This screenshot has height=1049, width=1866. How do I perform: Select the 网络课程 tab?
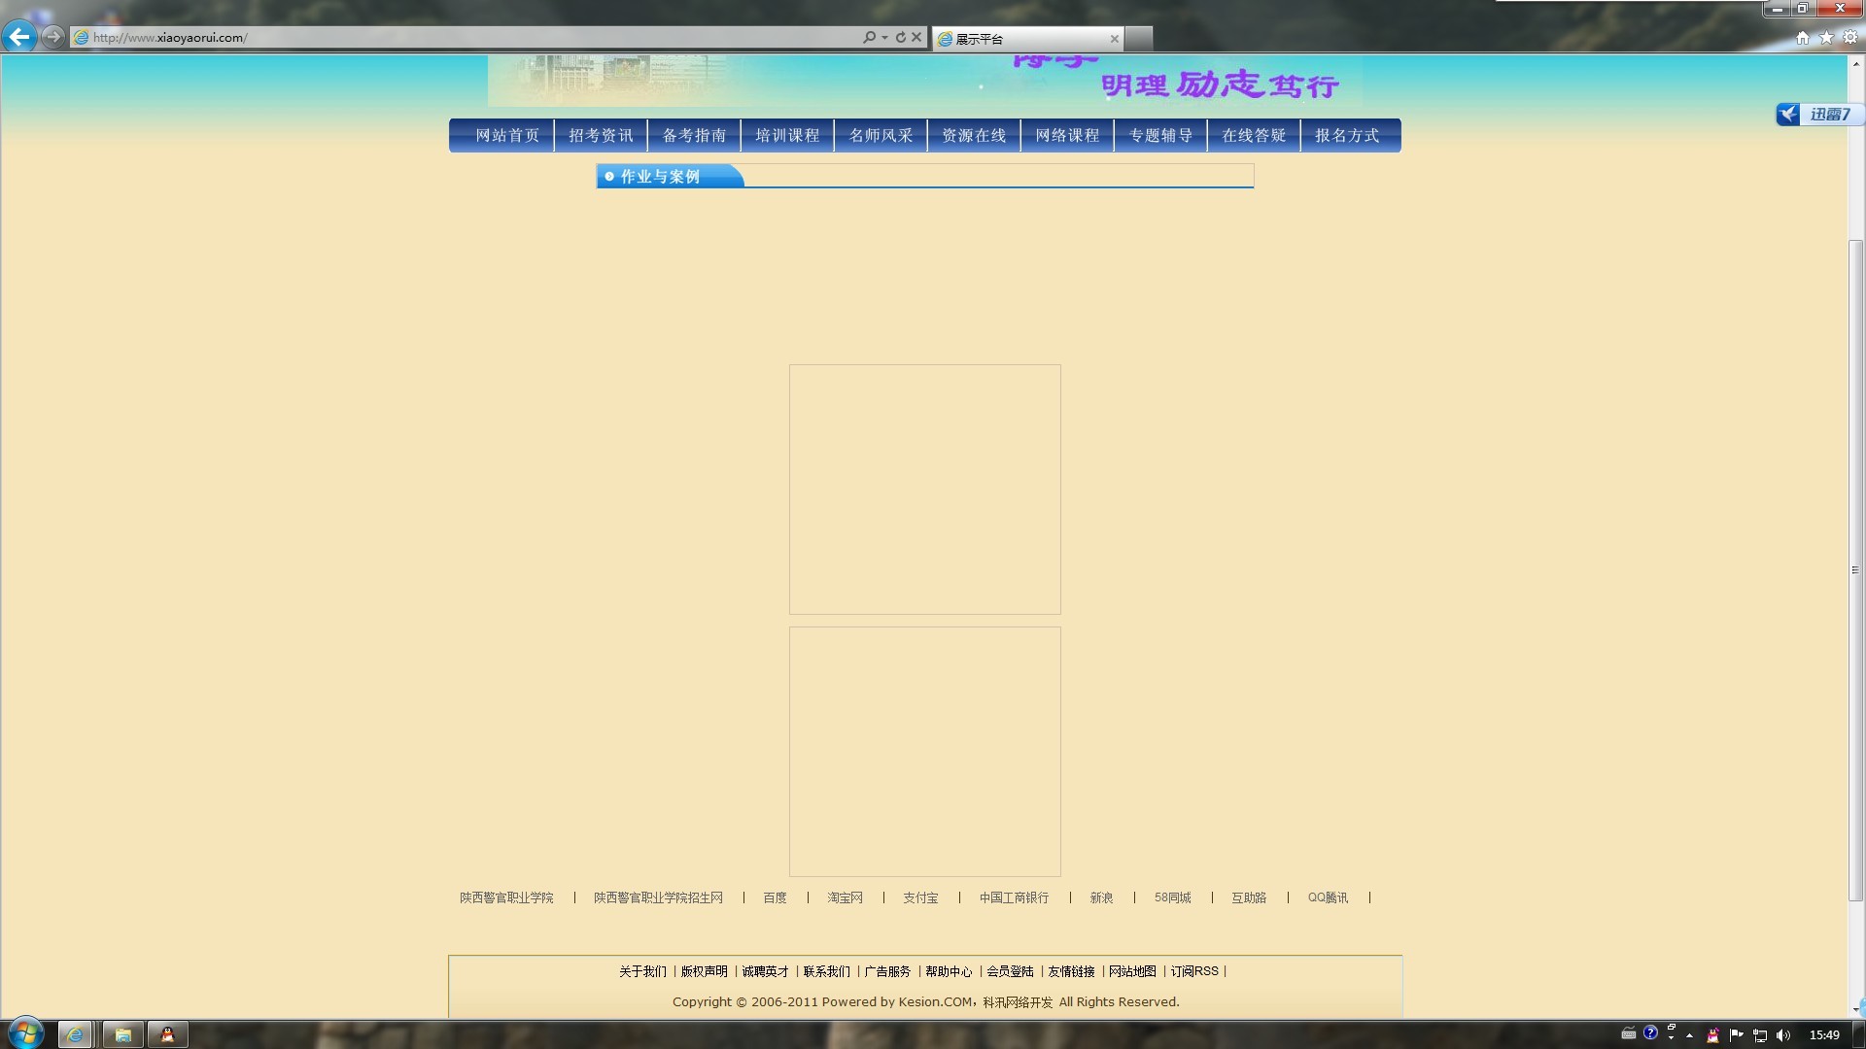click(1066, 134)
